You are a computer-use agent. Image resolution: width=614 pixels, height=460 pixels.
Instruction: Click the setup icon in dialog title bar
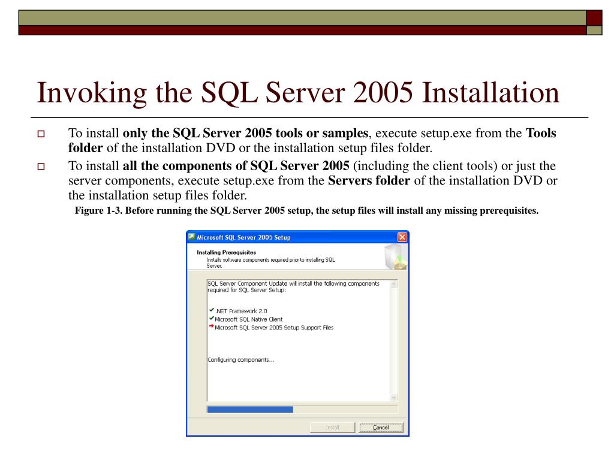(x=191, y=237)
